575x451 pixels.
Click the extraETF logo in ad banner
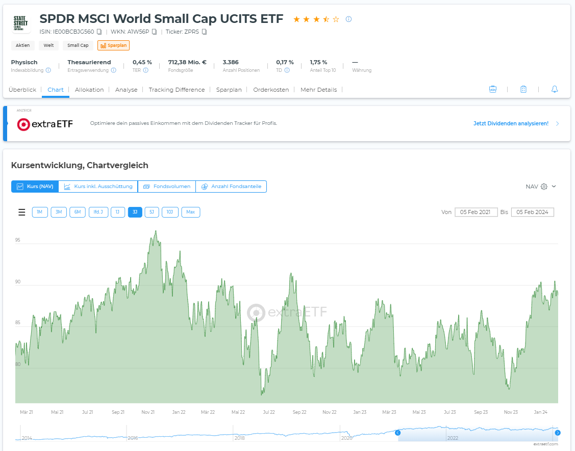pos(45,124)
